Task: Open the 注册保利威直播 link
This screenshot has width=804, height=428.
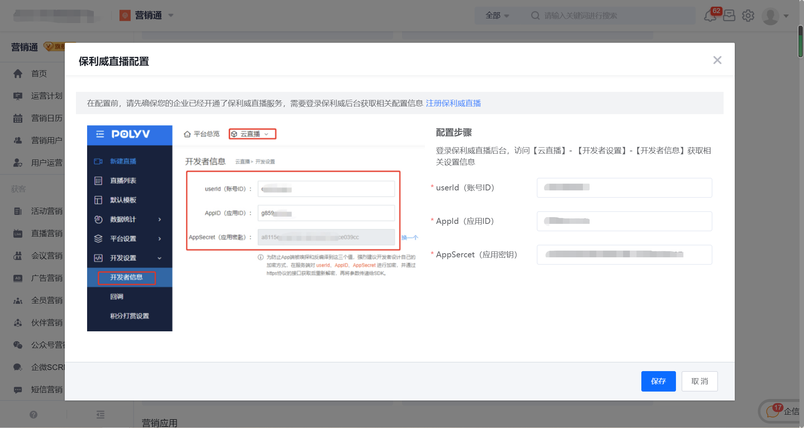Action: tap(453, 103)
